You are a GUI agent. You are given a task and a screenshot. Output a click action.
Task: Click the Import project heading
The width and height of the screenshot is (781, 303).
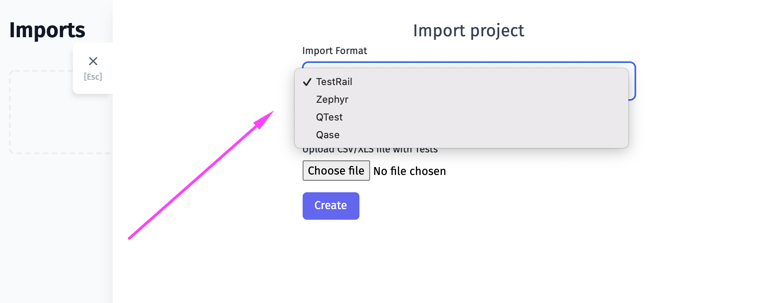point(469,31)
